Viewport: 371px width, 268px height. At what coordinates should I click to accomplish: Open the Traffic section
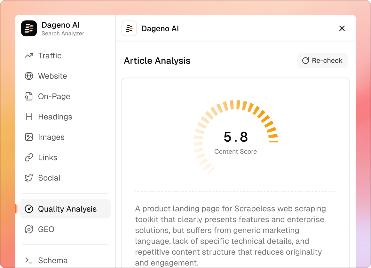click(x=50, y=56)
